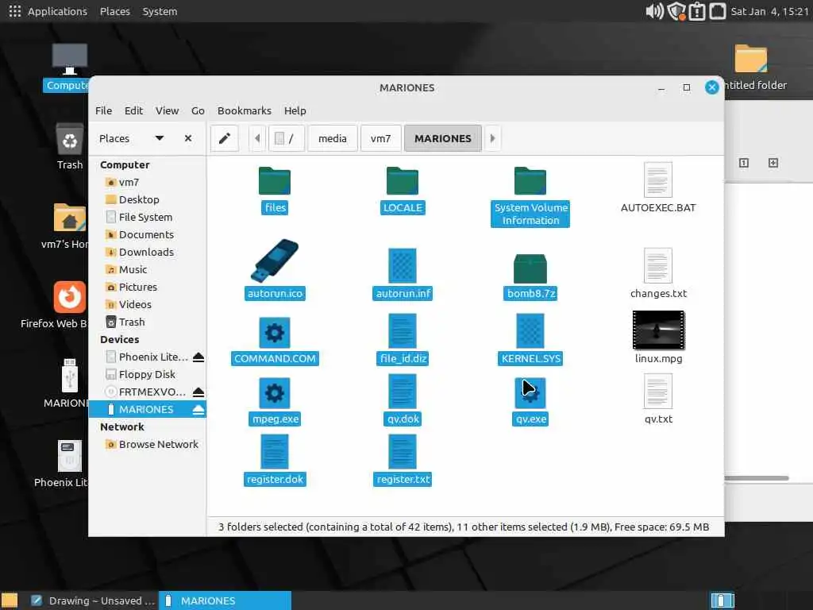Select the qv.dok file

[x=403, y=392]
